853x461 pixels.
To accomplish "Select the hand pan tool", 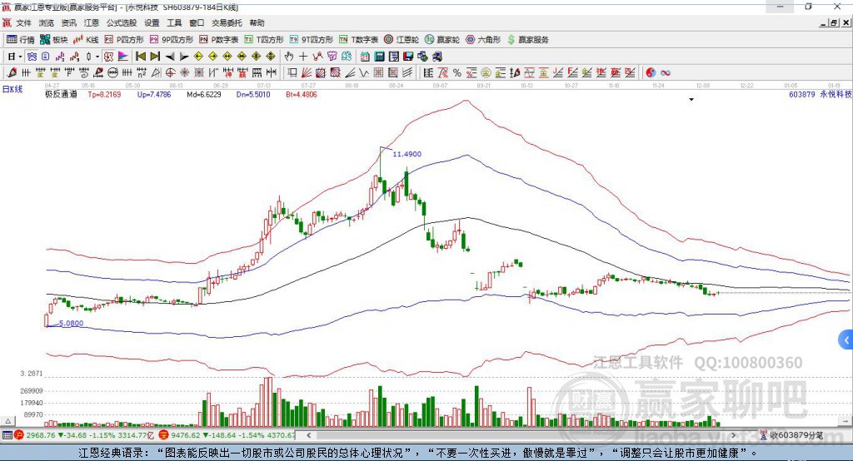I will point(289,57).
